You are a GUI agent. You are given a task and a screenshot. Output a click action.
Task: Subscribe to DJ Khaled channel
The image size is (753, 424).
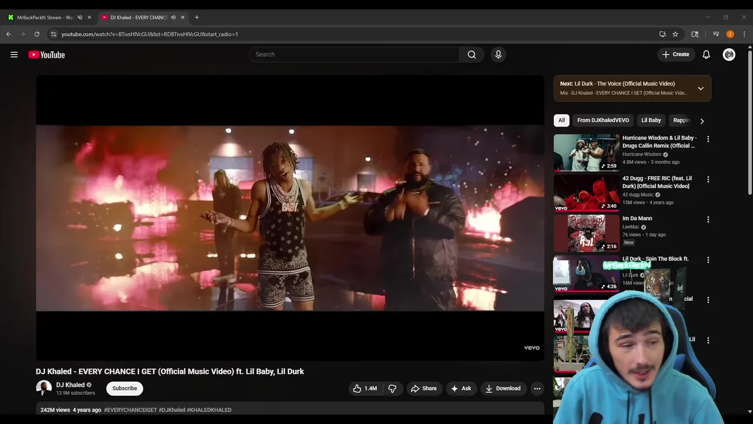(x=125, y=388)
